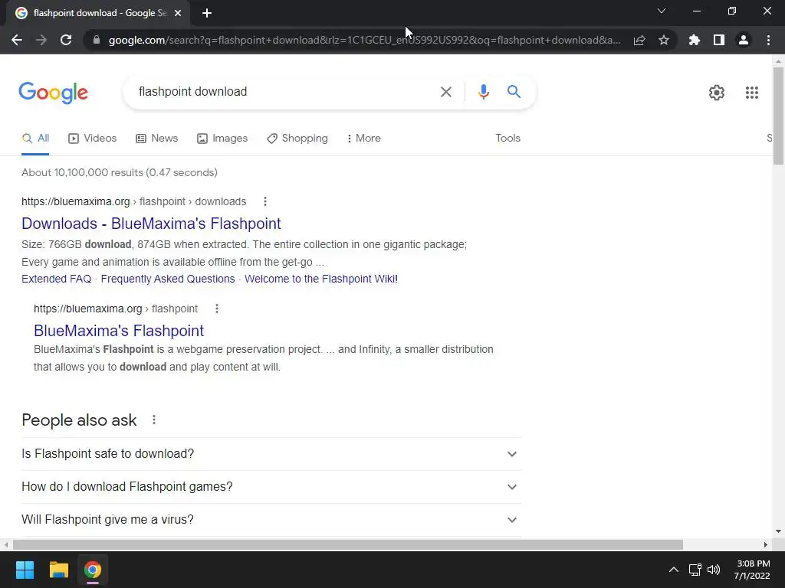This screenshot has height=588, width=785.
Task: Switch to the Images tab
Action: pyautogui.click(x=222, y=138)
